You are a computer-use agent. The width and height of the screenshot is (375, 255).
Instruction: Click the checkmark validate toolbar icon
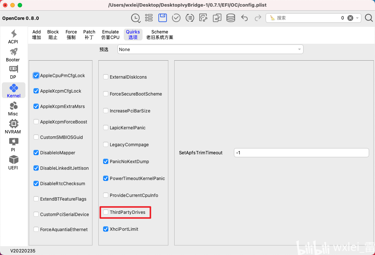click(176, 18)
